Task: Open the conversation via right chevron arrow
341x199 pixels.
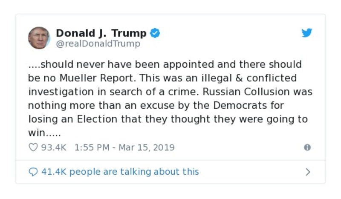Action: coord(308,172)
